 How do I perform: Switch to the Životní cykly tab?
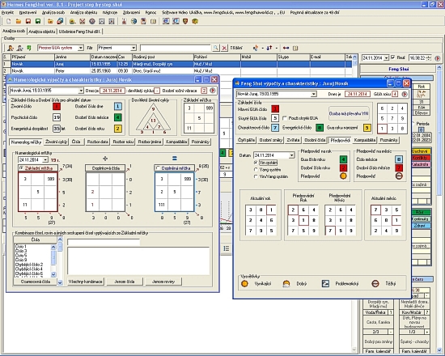coord(56,142)
